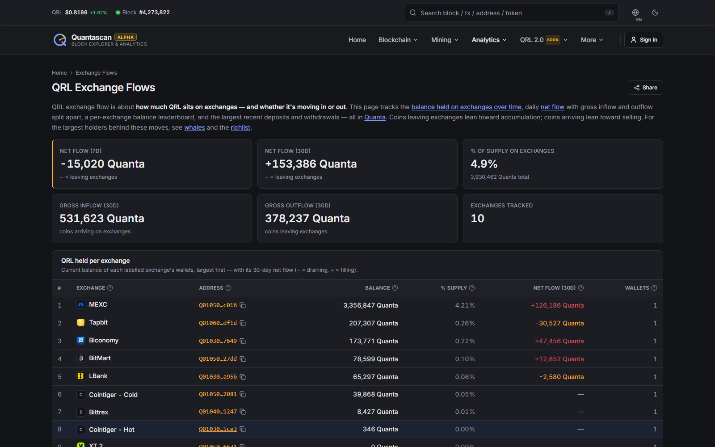Image resolution: width=715 pixels, height=447 pixels.
Task: Open the Mining dropdown
Action: point(445,40)
